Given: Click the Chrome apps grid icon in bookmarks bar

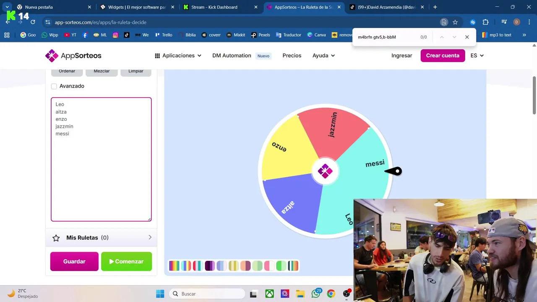Looking at the screenshot, I should 7,35.
